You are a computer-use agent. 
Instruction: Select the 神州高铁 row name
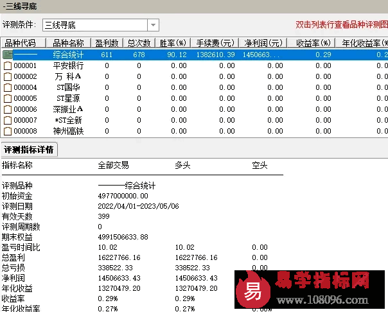(68, 131)
